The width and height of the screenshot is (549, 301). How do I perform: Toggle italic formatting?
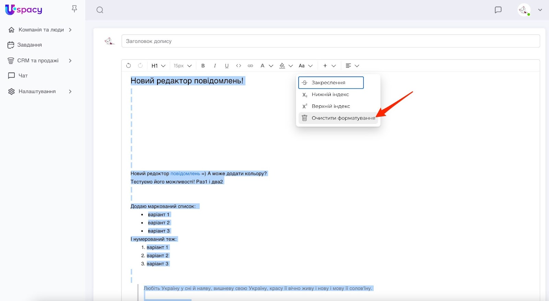tap(215, 66)
